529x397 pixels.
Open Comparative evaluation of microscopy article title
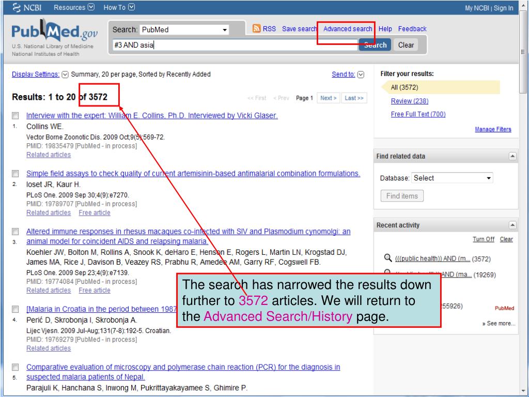click(183, 372)
